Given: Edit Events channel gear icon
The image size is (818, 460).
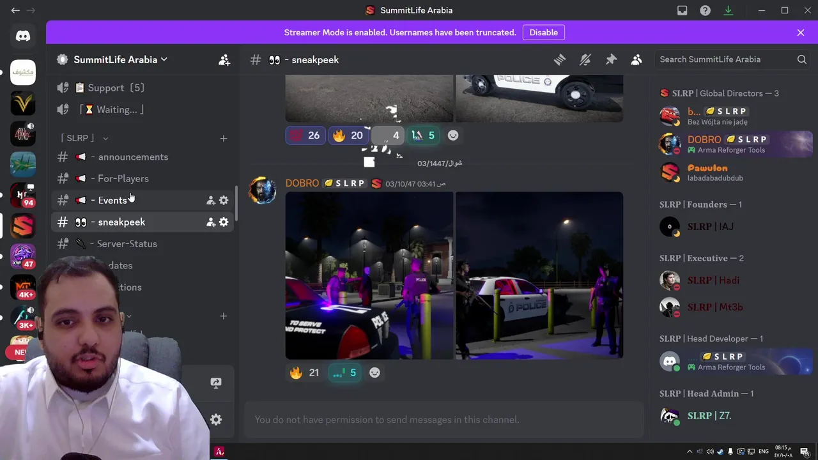Looking at the screenshot, I should (x=224, y=200).
